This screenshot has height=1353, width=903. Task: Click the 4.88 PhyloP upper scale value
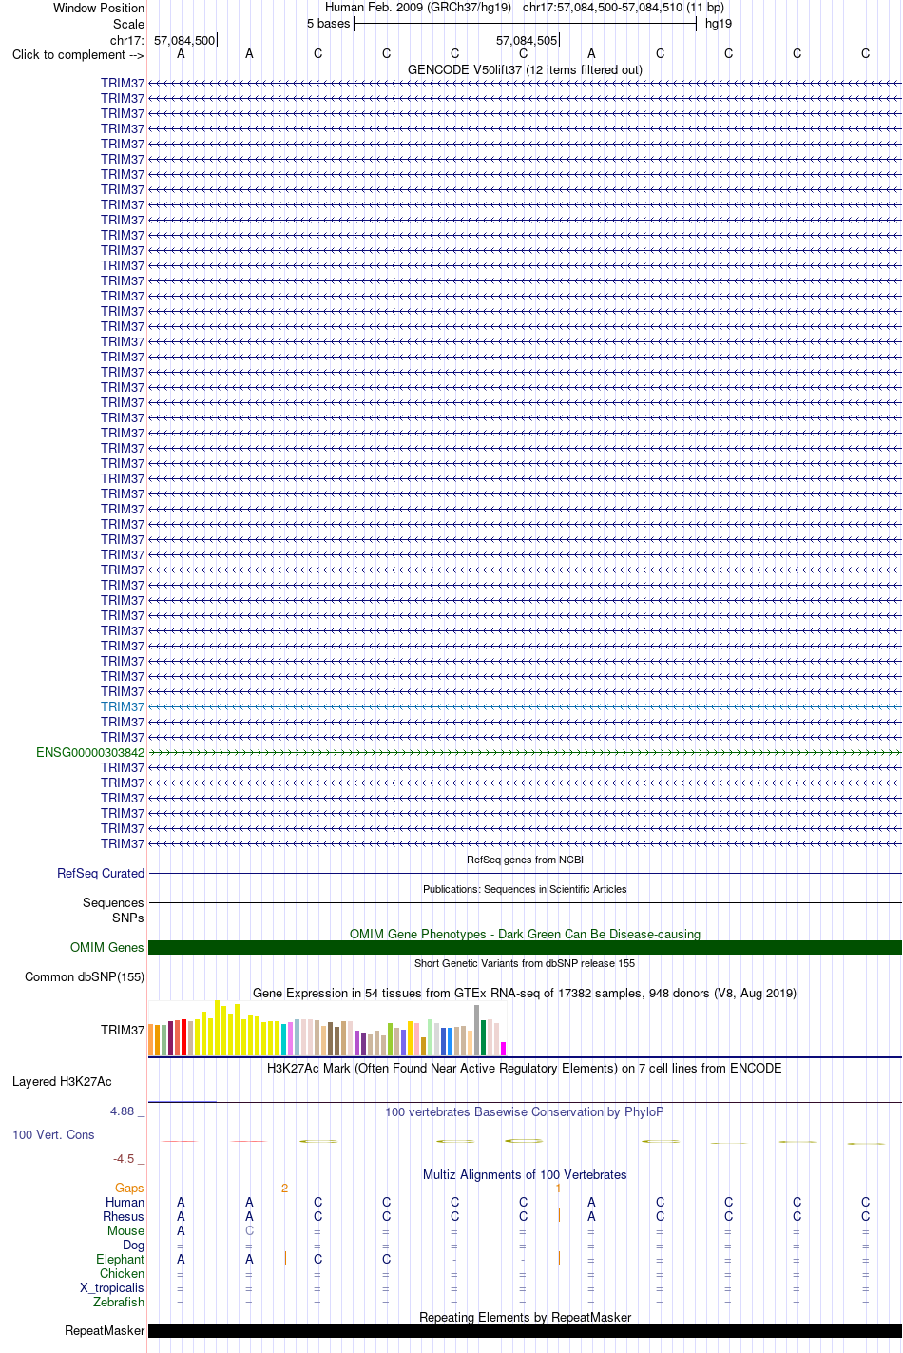[122, 1111]
